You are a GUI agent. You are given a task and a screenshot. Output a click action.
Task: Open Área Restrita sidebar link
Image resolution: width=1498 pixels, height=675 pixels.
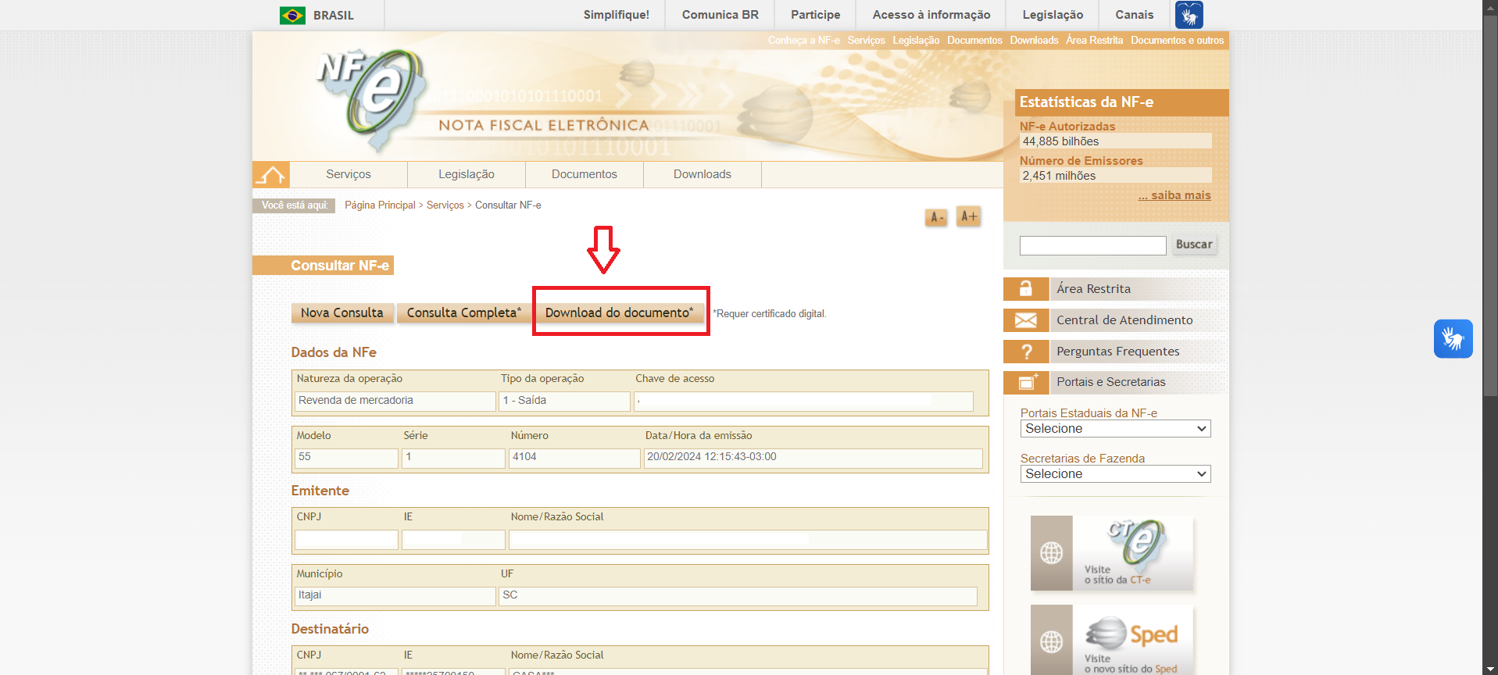[1093, 289]
